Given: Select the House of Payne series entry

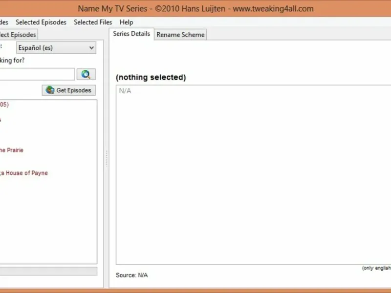Looking at the screenshot, I should coord(23,173).
